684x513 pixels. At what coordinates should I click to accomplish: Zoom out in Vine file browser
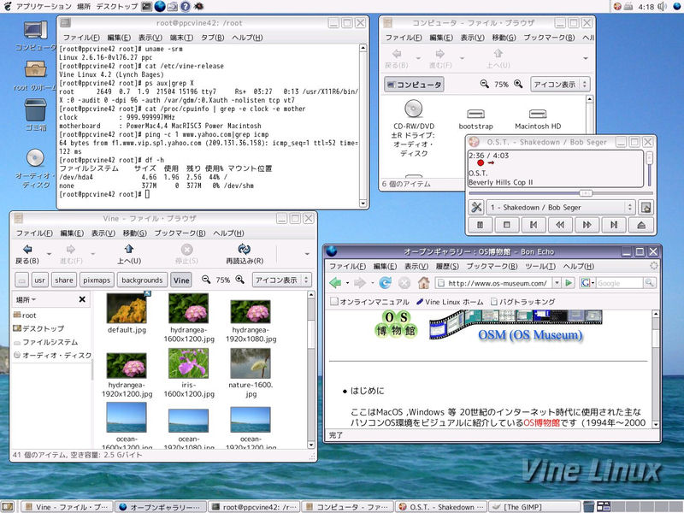pyautogui.click(x=206, y=280)
